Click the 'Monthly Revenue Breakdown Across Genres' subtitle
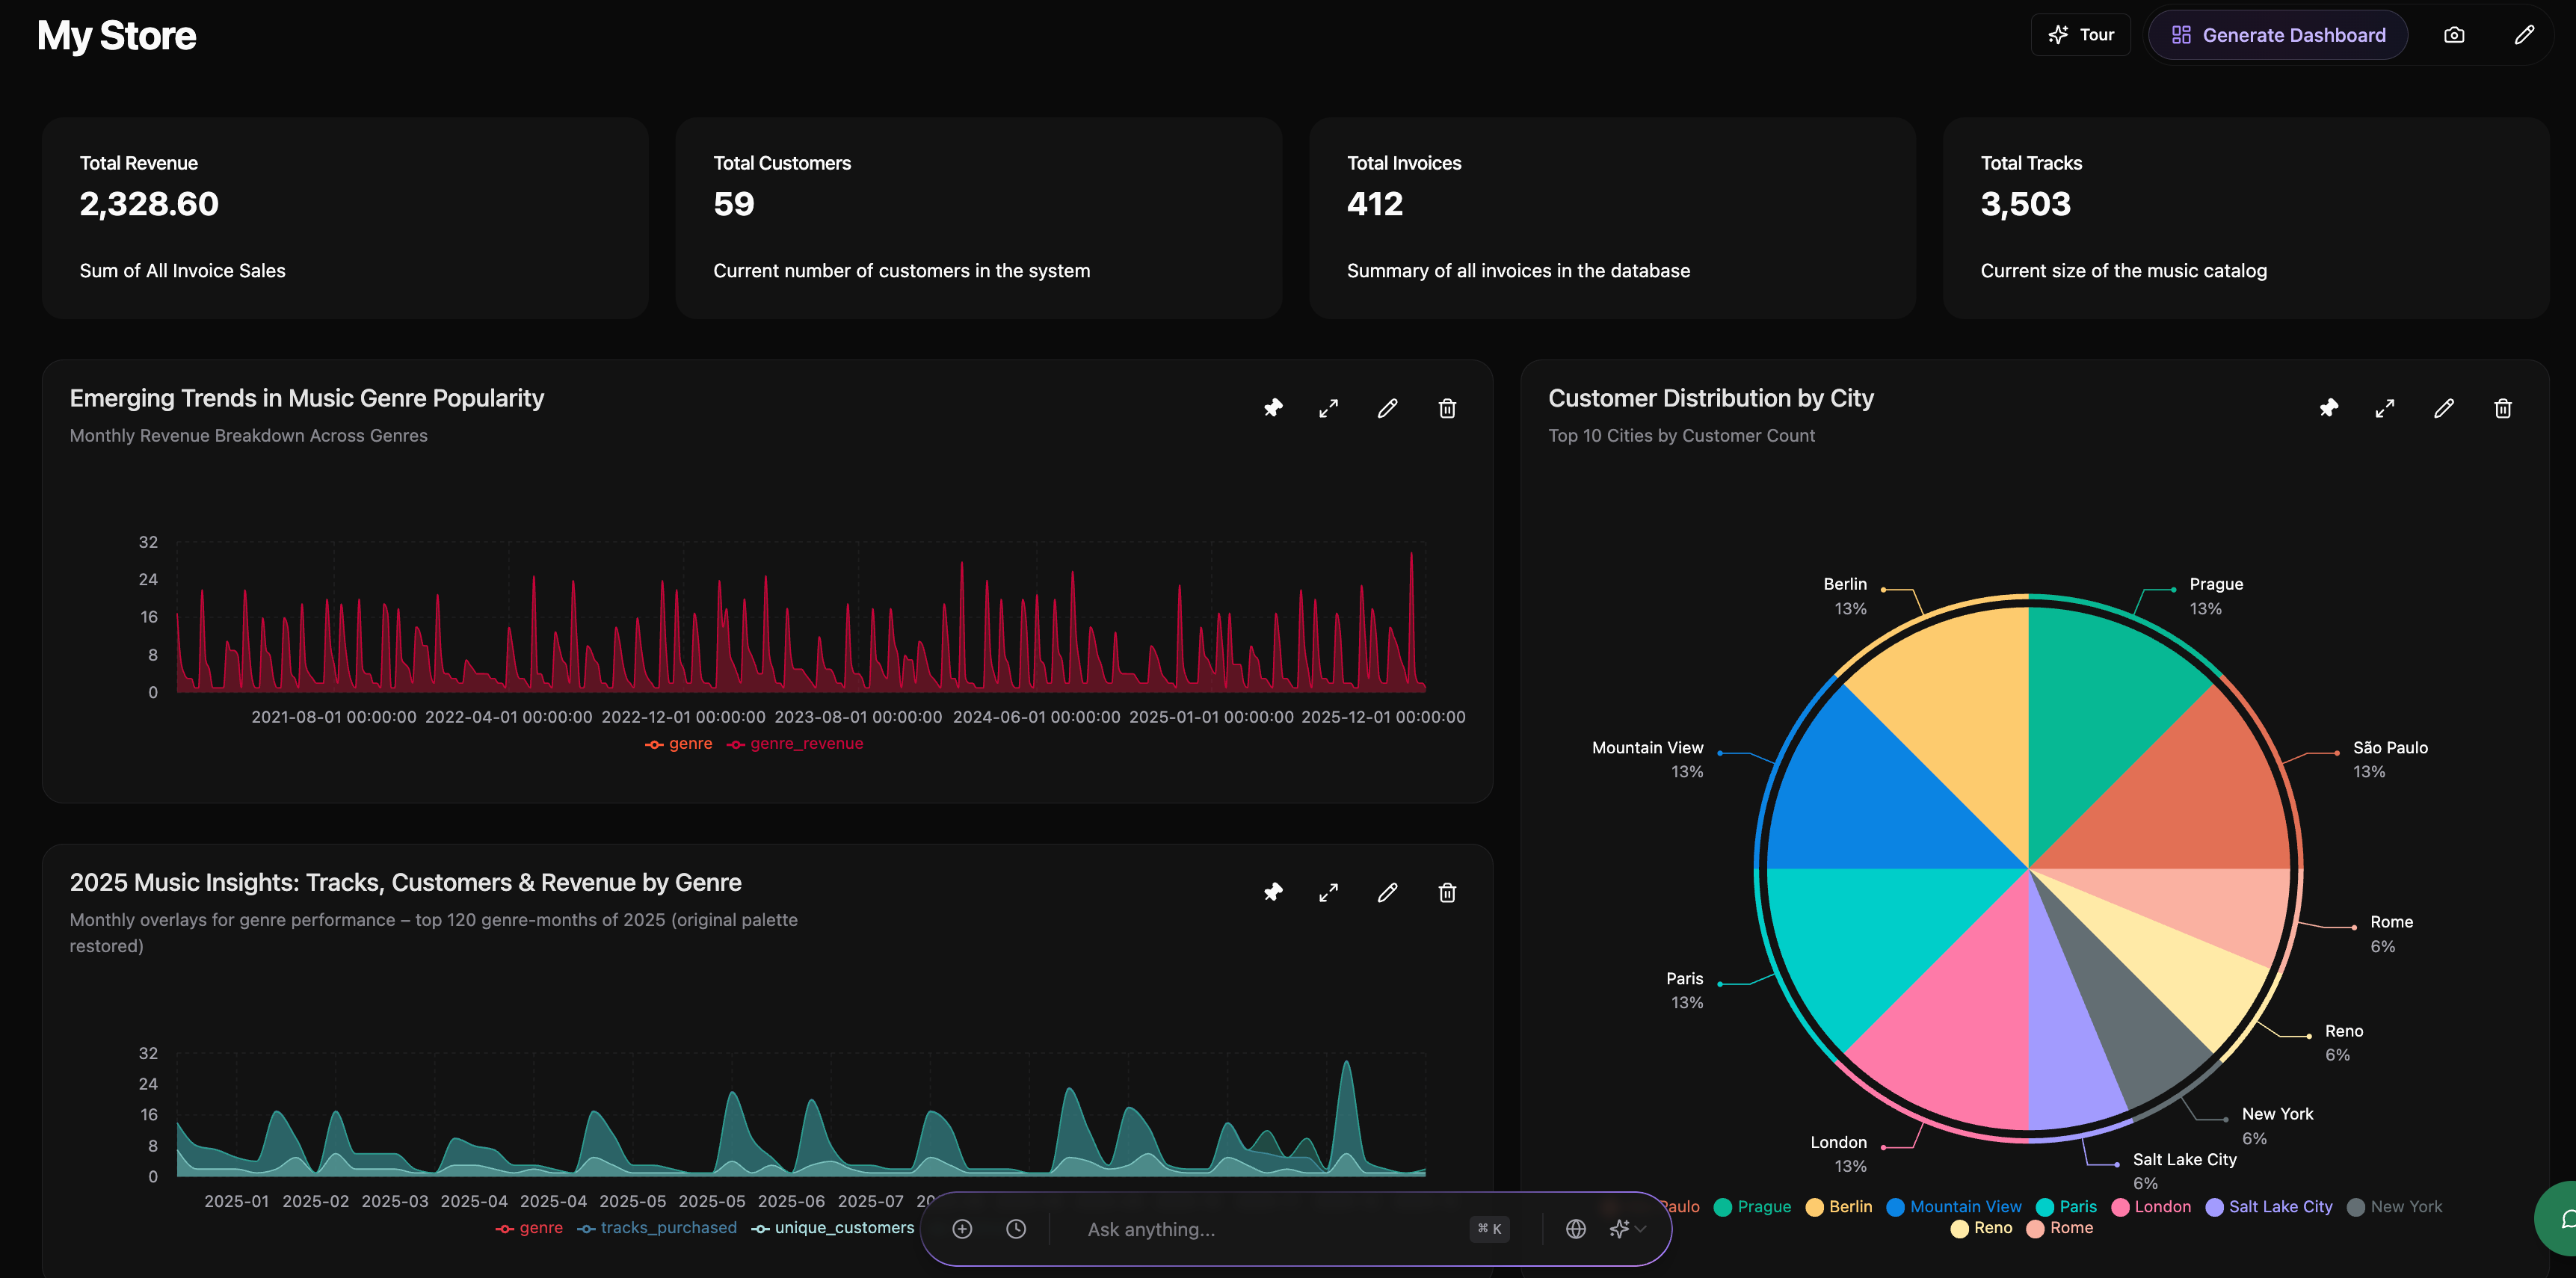Screen dimensions: 2576x1278 point(248,436)
